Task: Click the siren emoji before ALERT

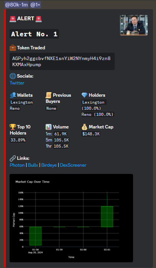Action: [x=13, y=19]
